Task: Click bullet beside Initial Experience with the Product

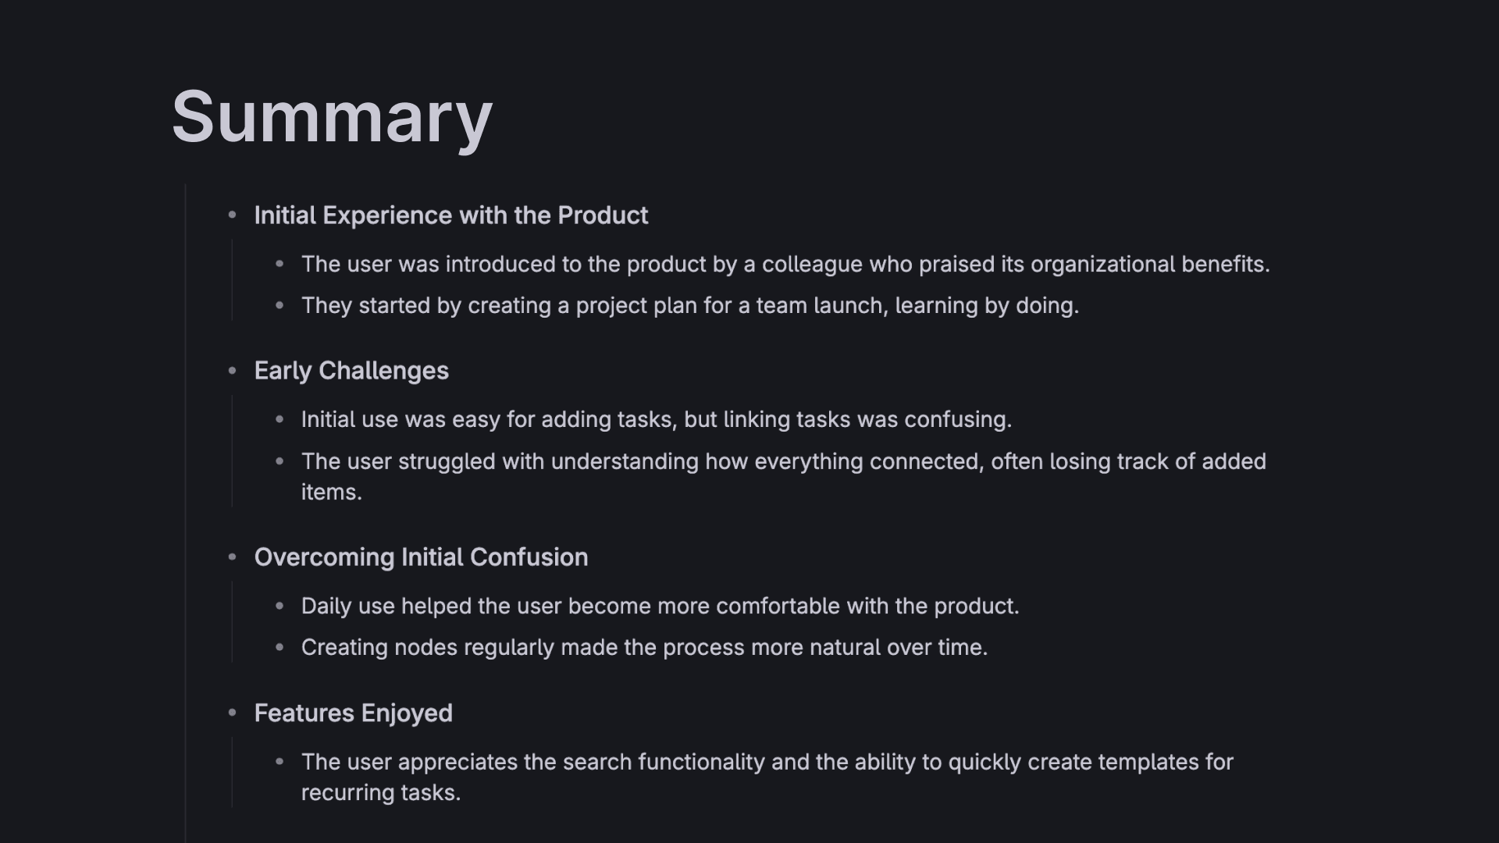Action: [x=232, y=215]
